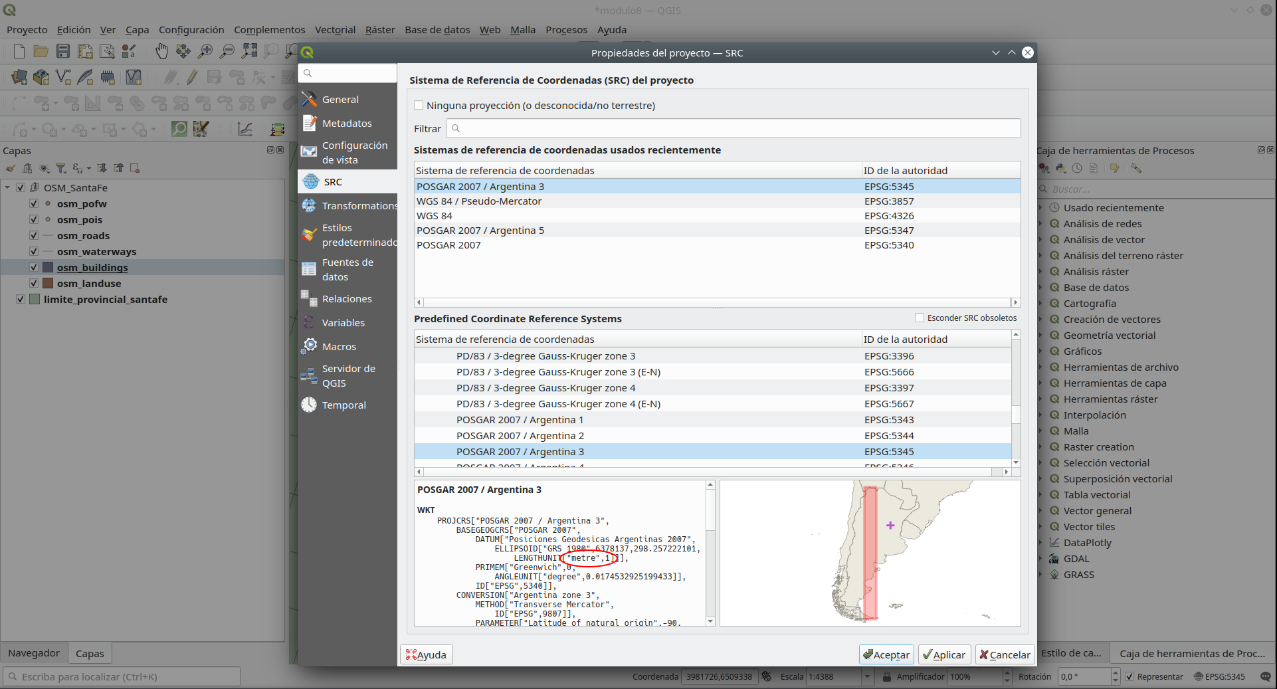The image size is (1277, 689).
Task: Switch to the Navegador tab
Action: tap(34, 652)
